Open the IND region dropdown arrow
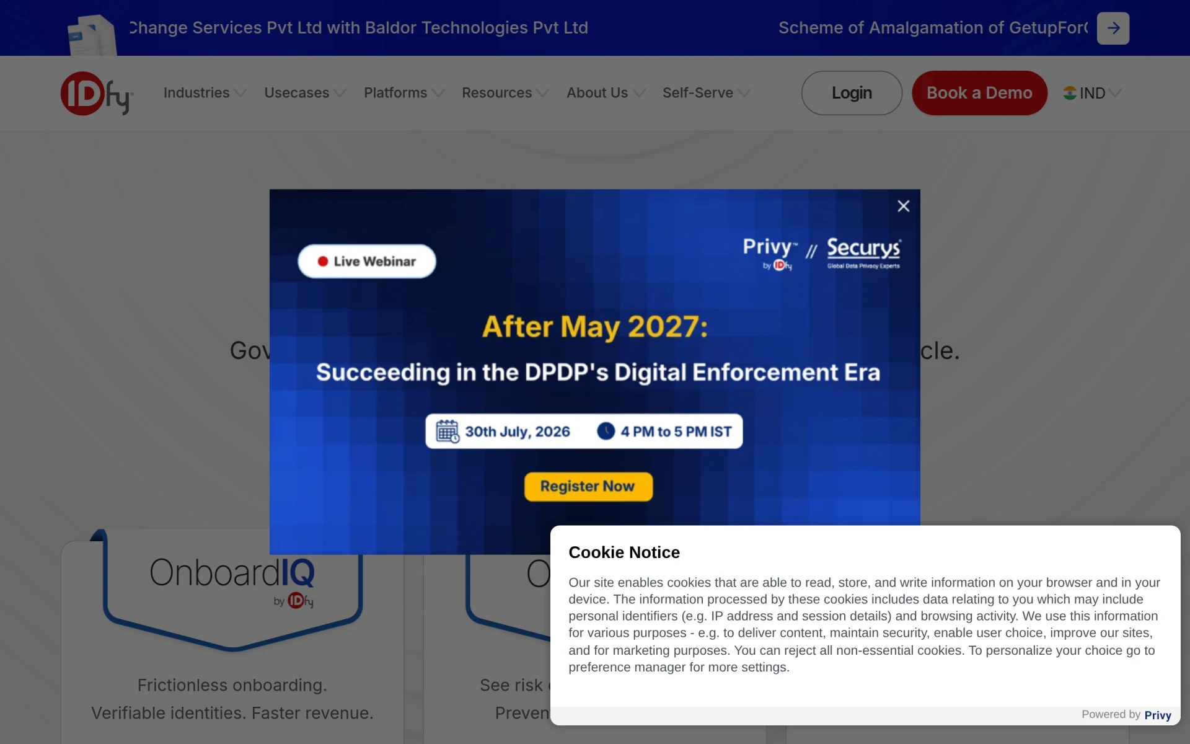This screenshot has height=744, width=1190. (1115, 93)
